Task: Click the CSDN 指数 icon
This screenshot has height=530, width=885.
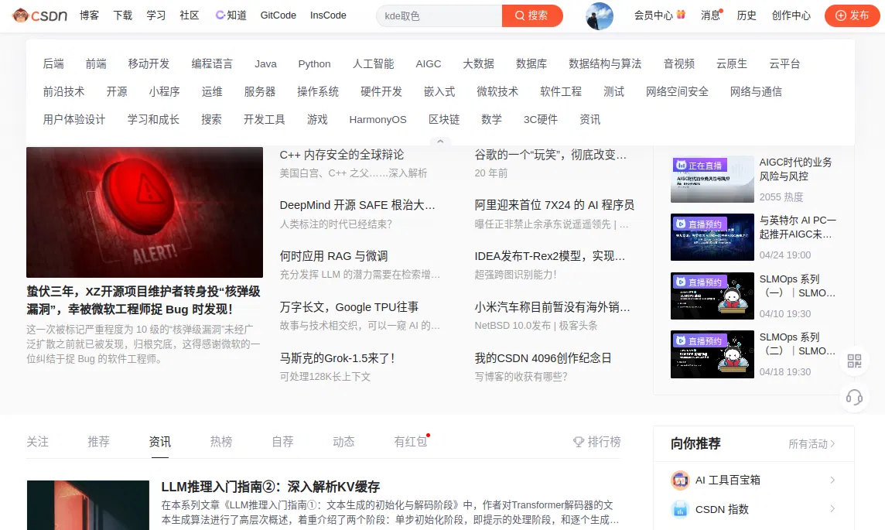Action: [680, 509]
